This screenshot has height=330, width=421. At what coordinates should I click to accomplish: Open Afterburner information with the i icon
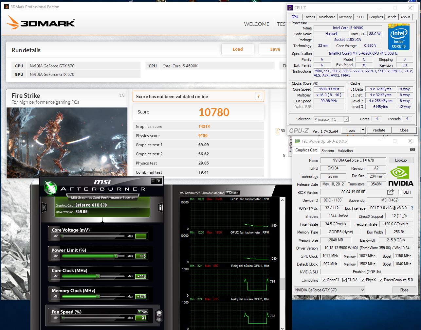160,207
